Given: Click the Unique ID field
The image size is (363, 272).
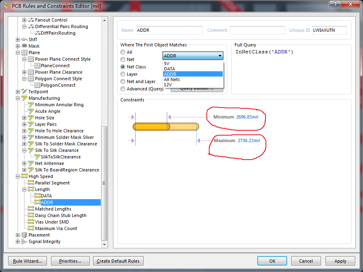Looking at the screenshot, I should [x=330, y=30].
